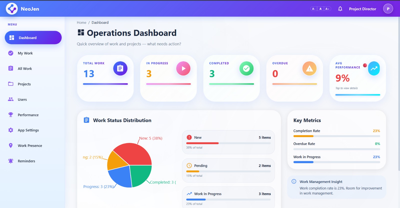Click the '3 items' count
This screenshot has height=208, width=400.
pos(265,194)
